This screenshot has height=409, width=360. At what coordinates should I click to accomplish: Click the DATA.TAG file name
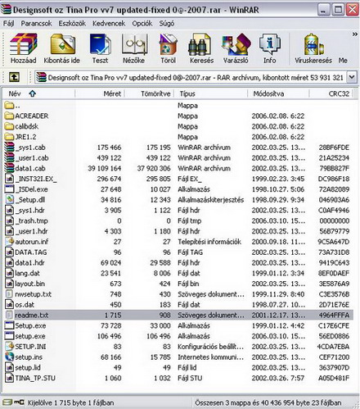pos(31,252)
